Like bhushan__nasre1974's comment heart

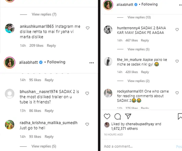(87, 93)
